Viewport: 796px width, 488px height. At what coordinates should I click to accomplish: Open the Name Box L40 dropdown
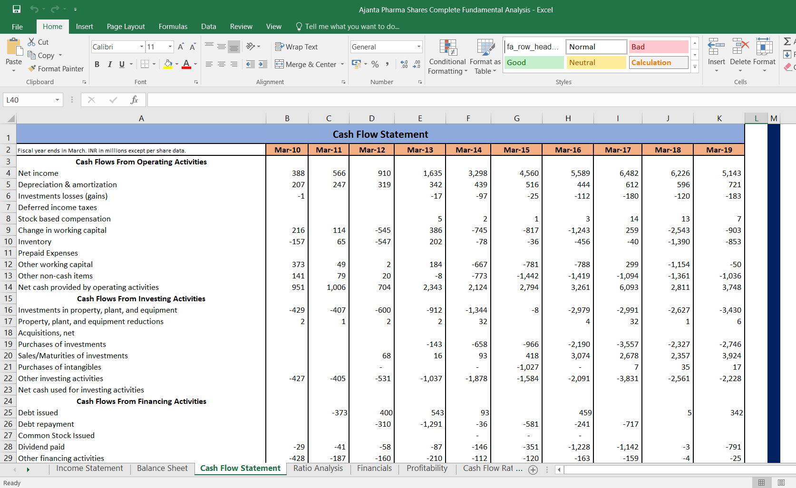pos(57,100)
